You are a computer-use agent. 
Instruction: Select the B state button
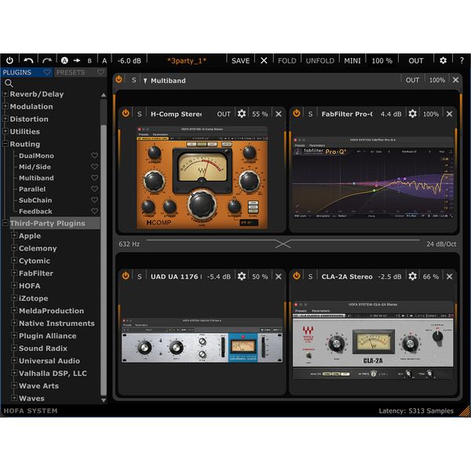click(89, 61)
